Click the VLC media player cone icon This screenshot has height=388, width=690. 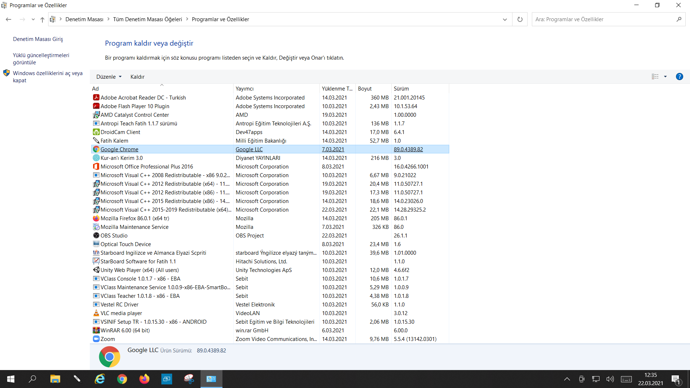[96, 313]
